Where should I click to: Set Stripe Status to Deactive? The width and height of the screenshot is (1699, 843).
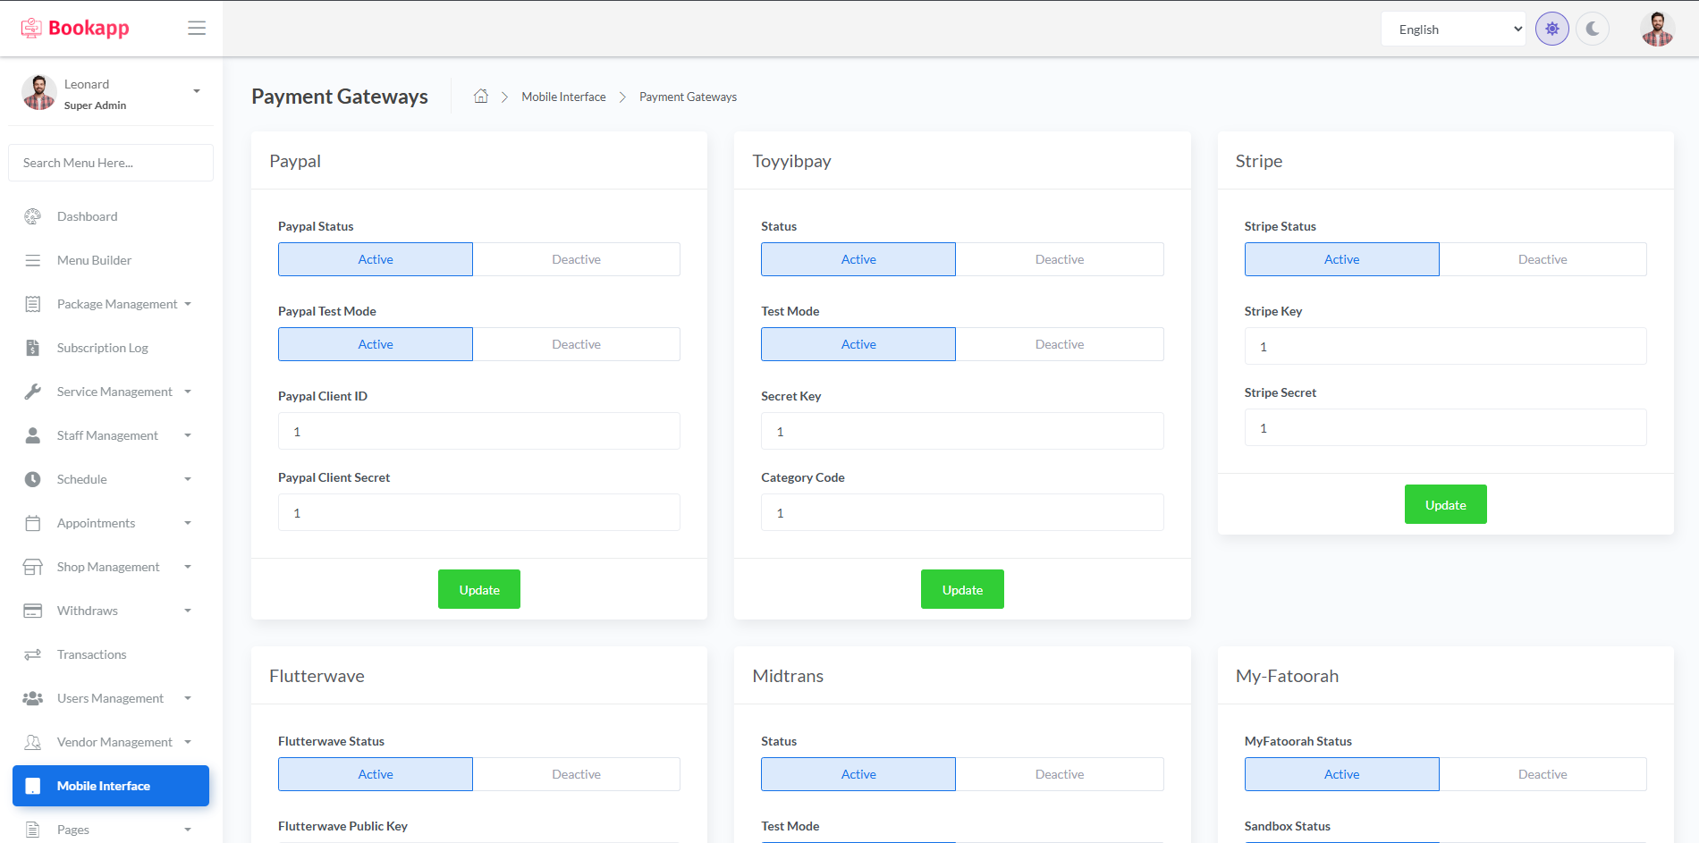point(1543,258)
